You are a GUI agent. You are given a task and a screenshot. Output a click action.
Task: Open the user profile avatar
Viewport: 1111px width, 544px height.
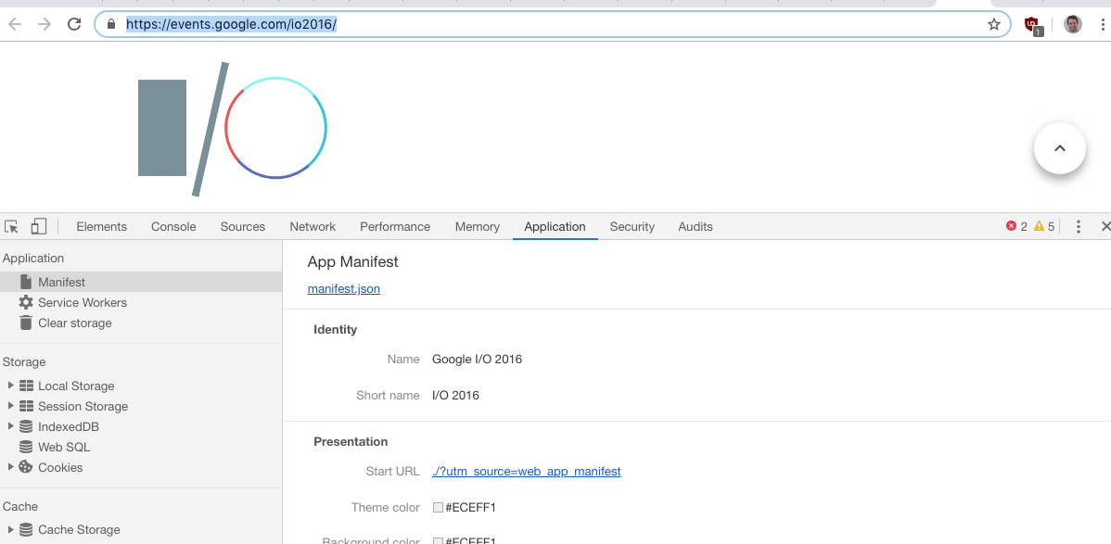click(x=1073, y=24)
